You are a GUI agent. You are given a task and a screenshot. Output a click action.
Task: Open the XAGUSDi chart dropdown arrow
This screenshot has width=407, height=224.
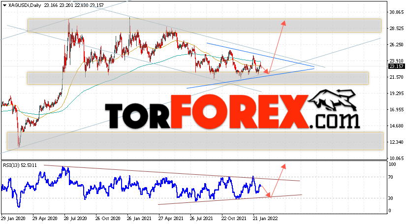tap(4, 5)
